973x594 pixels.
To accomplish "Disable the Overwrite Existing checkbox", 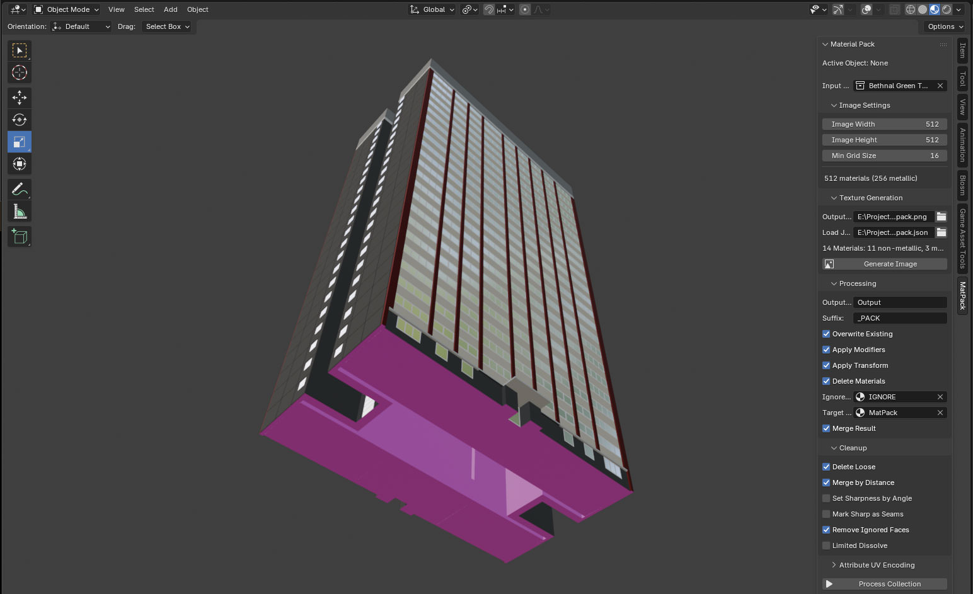I will tap(826, 334).
